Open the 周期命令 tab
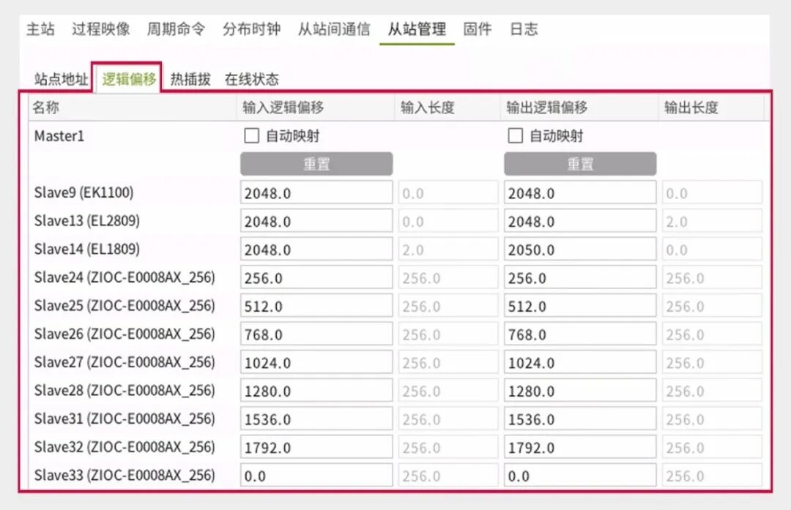The width and height of the screenshot is (791, 510). pyautogui.click(x=176, y=29)
